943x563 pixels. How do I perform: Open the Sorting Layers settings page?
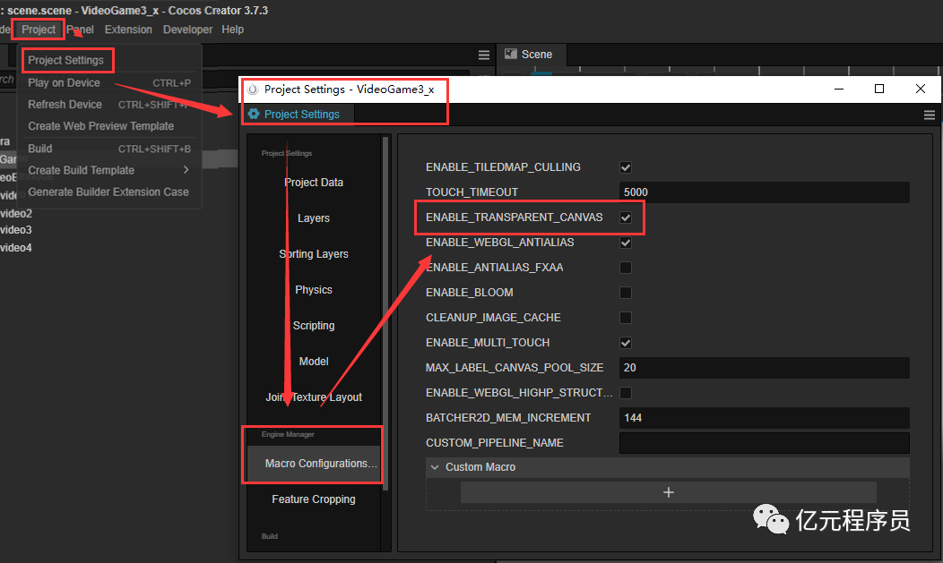314,254
